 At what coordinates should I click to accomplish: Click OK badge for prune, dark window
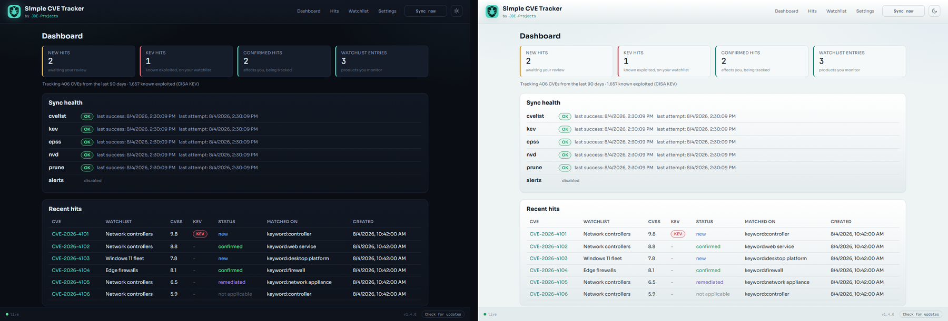(x=87, y=168)
